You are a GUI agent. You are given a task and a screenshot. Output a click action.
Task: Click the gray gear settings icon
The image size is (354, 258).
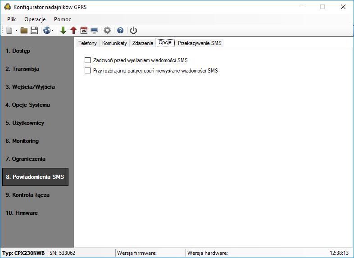pos(107,30)
